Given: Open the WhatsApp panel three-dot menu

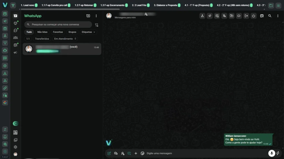Looking at the screenshot, I should click(96, 16).
